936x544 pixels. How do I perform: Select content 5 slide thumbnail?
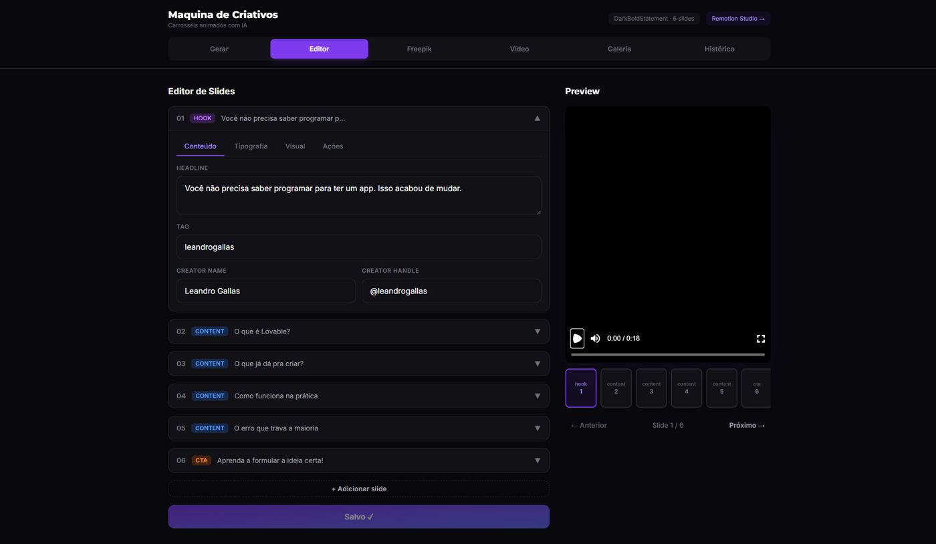[x=721, y=388]
